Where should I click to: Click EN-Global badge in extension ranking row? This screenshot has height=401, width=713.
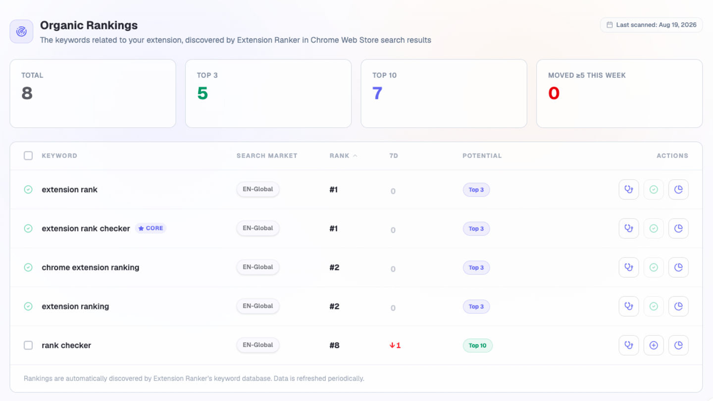tap(258, 306)
